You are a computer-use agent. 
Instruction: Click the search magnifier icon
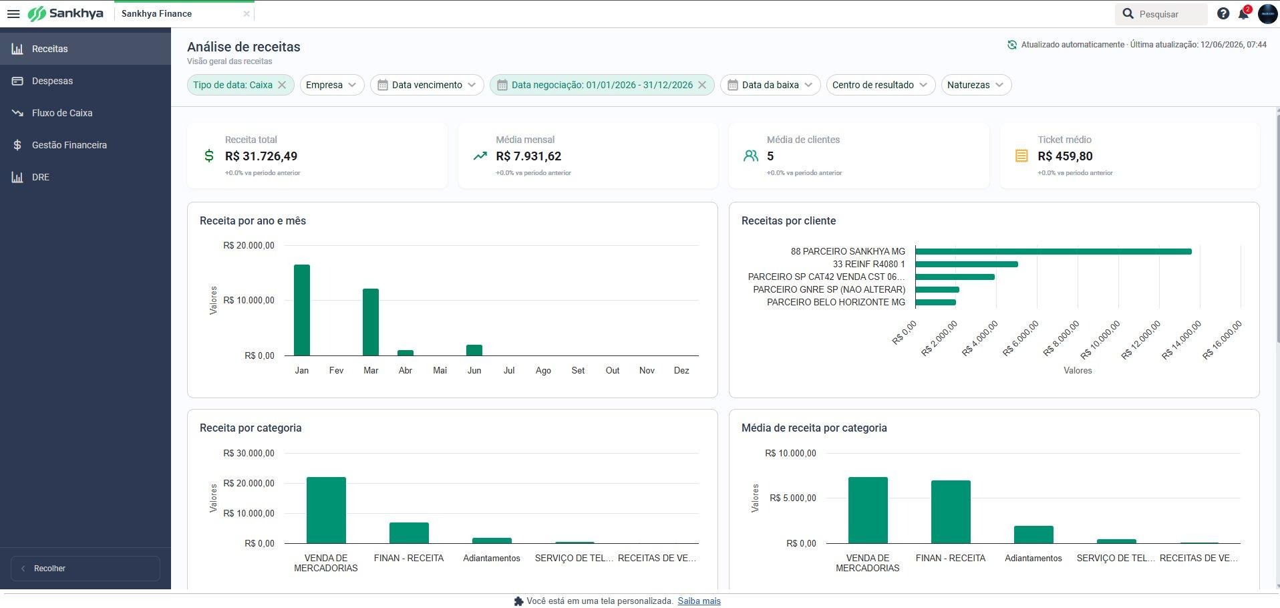tap(1128, 14)
